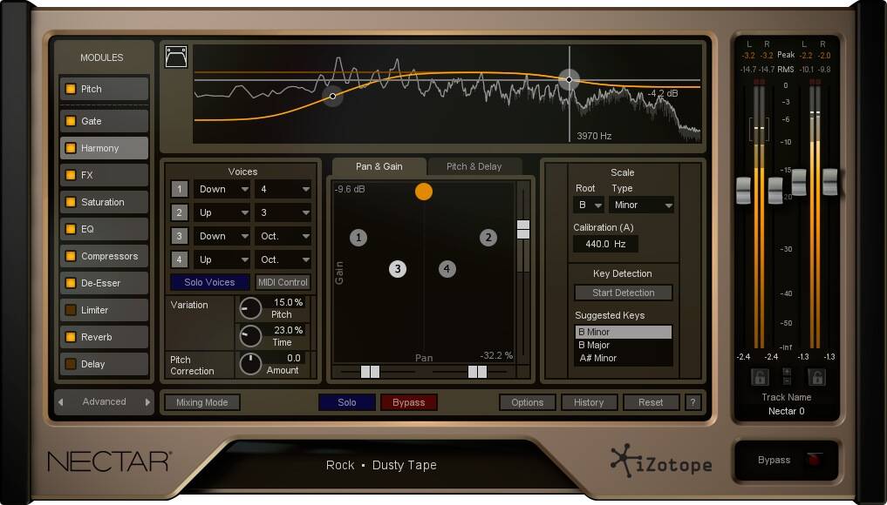The height and width of the screenshot is (505, 887).
Task: Click the Pitch Correction Amount knob
Action: [x=250, y=364]
